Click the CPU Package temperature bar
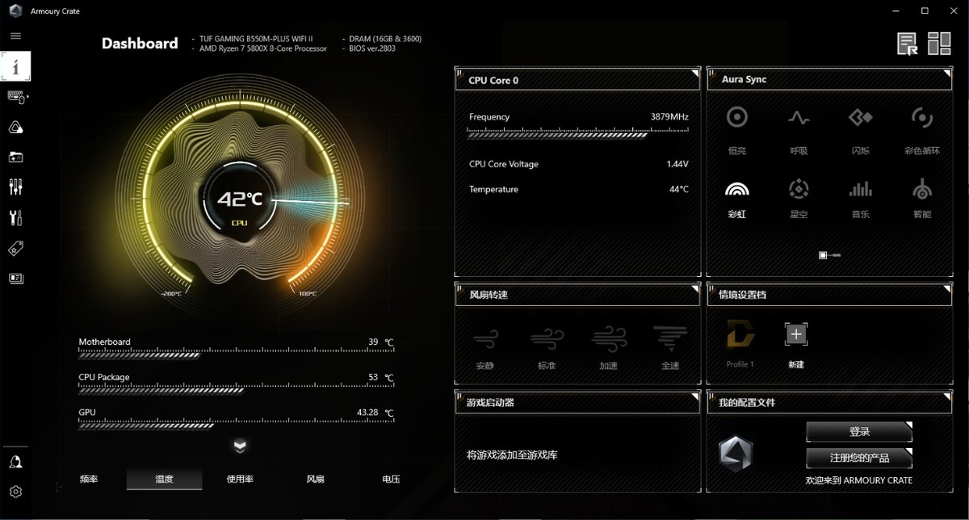 pos(236,389)
